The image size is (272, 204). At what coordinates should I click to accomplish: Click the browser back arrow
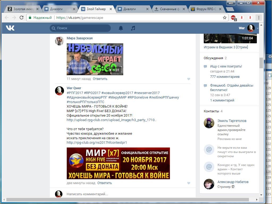(7, 18)
